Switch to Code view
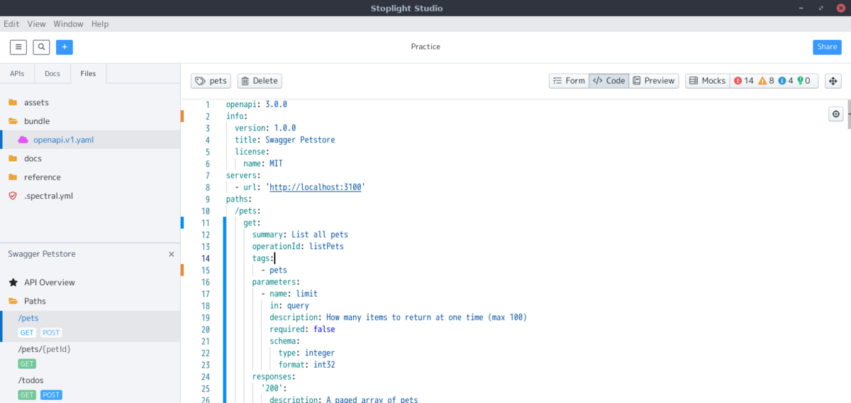851x403 pixels. tap(608, 81)
